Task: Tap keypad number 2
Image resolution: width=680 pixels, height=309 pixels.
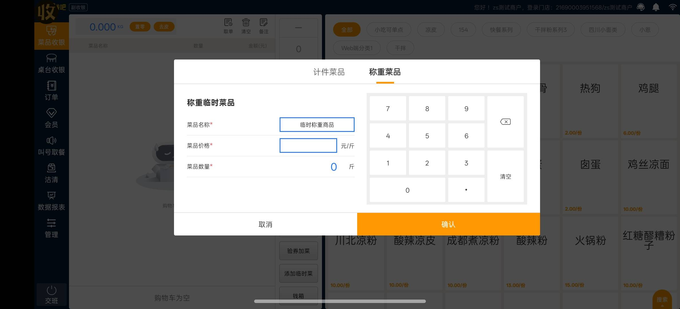Action: 427,163
